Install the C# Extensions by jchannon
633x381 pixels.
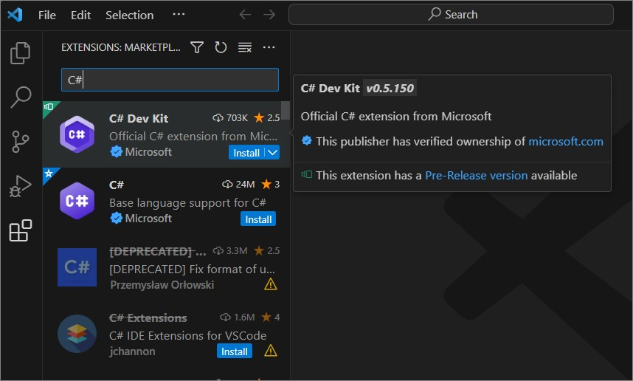tap(235, 351)
